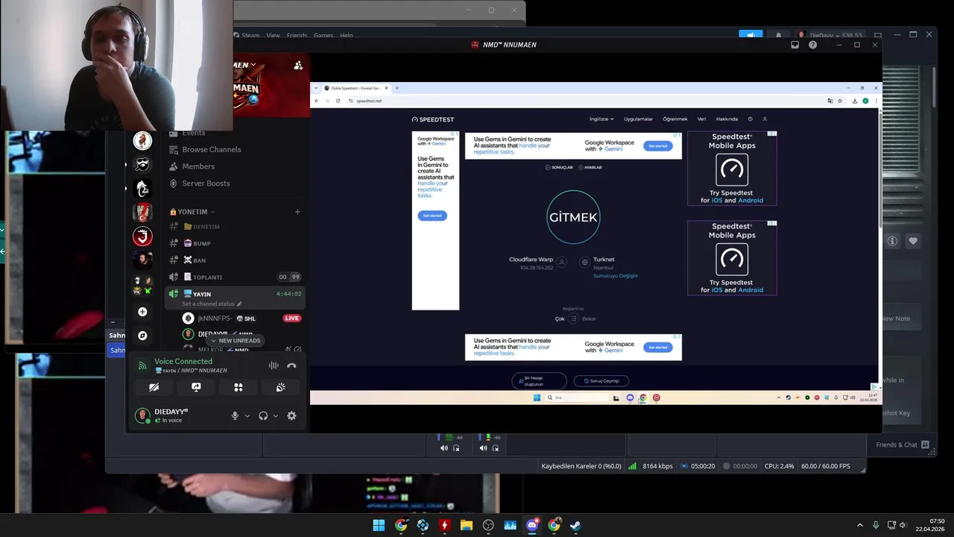Deafen audio with the headphones icon
Image resolution: width=954 pixels, height=537 pixels.
[x=263, y=415]
